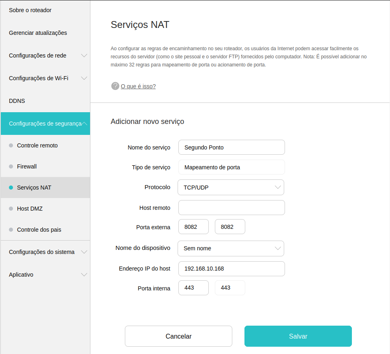Click the Cancelar button

point(178,336)
